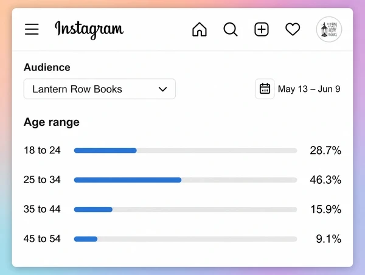Click the chevron in the account selector
Image resolution: width=365 pixels, height=275 pixels.
click(x=162, y=89)
